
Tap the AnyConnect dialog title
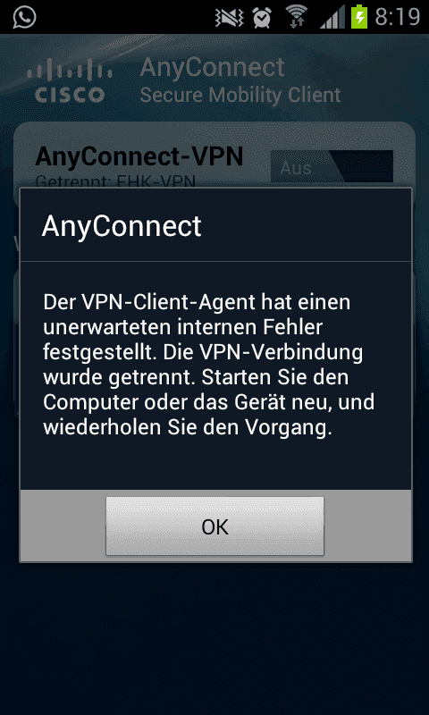coord(122,226)
